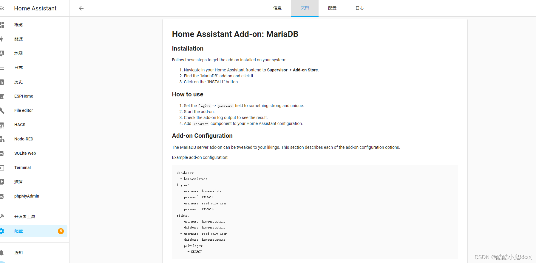Click the SQLite Web database icon

coord(2,153)
